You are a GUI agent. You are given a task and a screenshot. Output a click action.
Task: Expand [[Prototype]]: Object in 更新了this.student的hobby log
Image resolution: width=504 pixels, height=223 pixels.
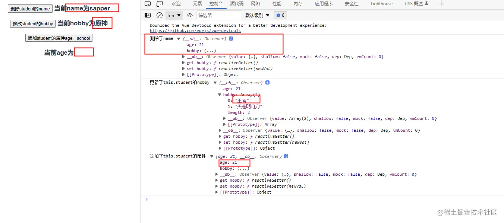pyautogui.click(x=220, y=148)
